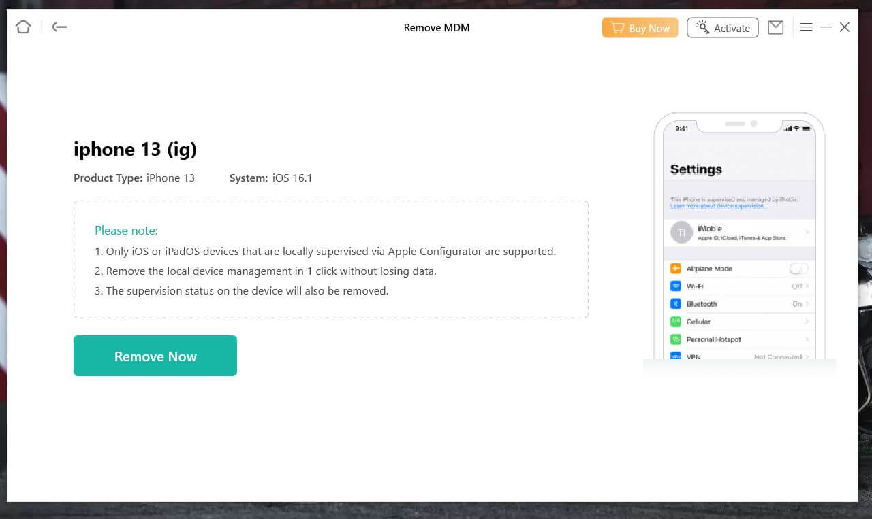This screenshot has width=872, height=519.
Task: Click the back arrow icon
Action: (x=59, y=27)
